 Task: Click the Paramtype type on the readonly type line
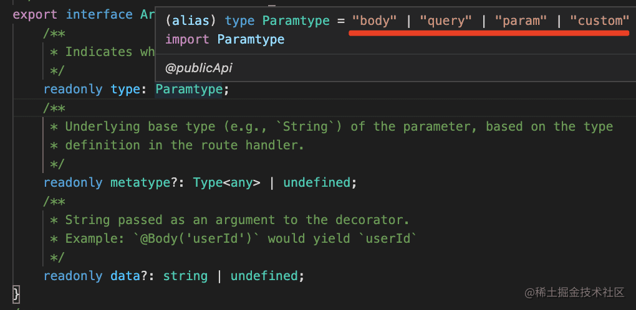click(x=188, y=89)
